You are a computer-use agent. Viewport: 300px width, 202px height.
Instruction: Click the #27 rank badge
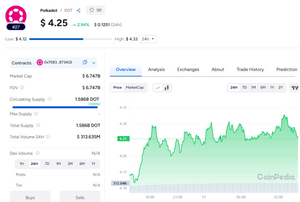click(16, 27)
